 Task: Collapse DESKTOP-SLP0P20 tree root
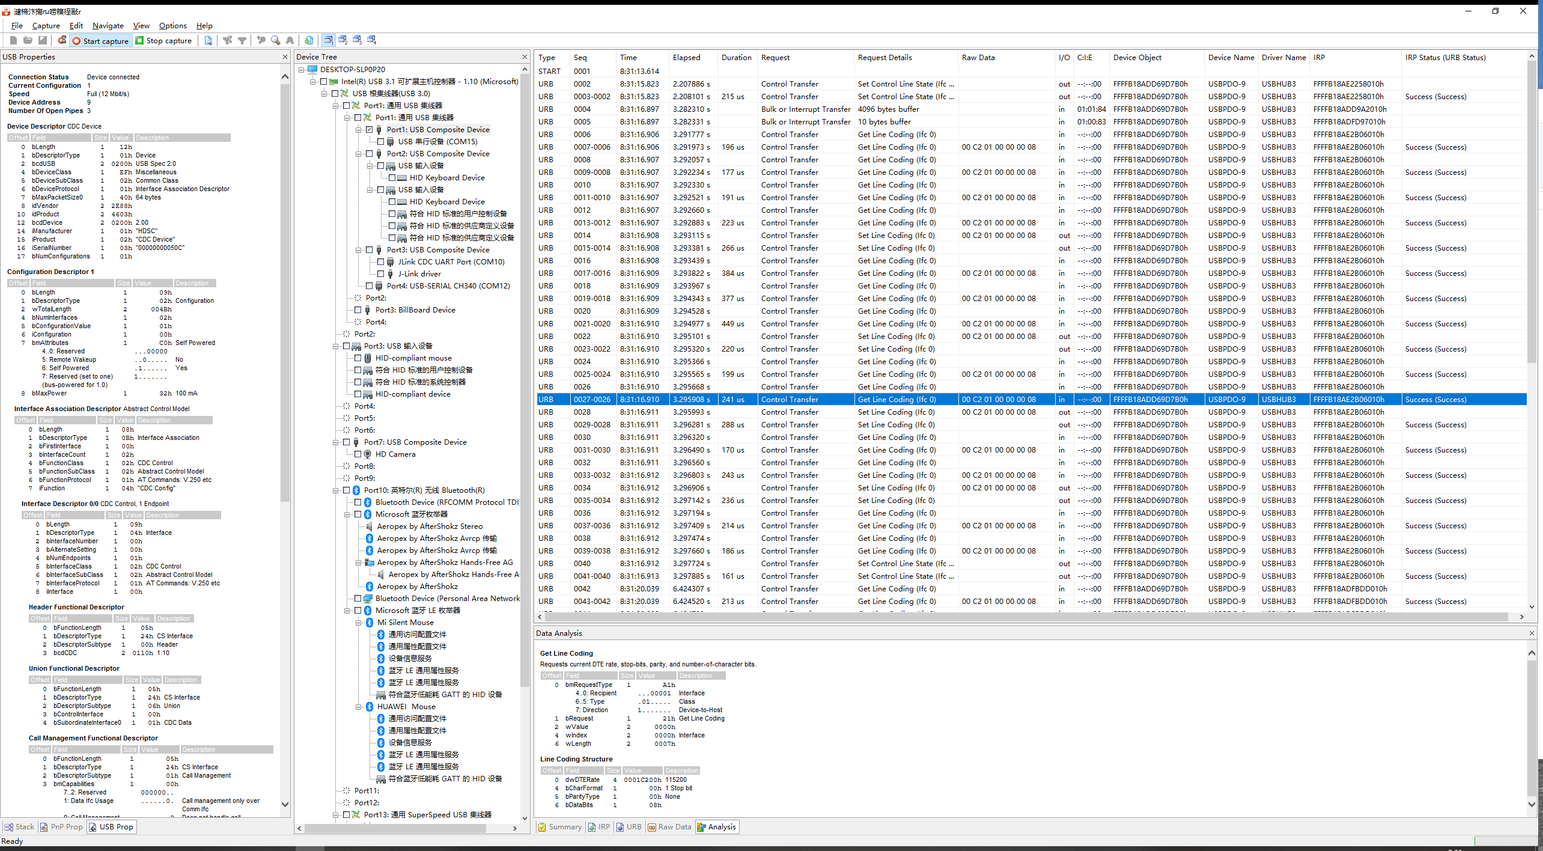click(302, 69)
